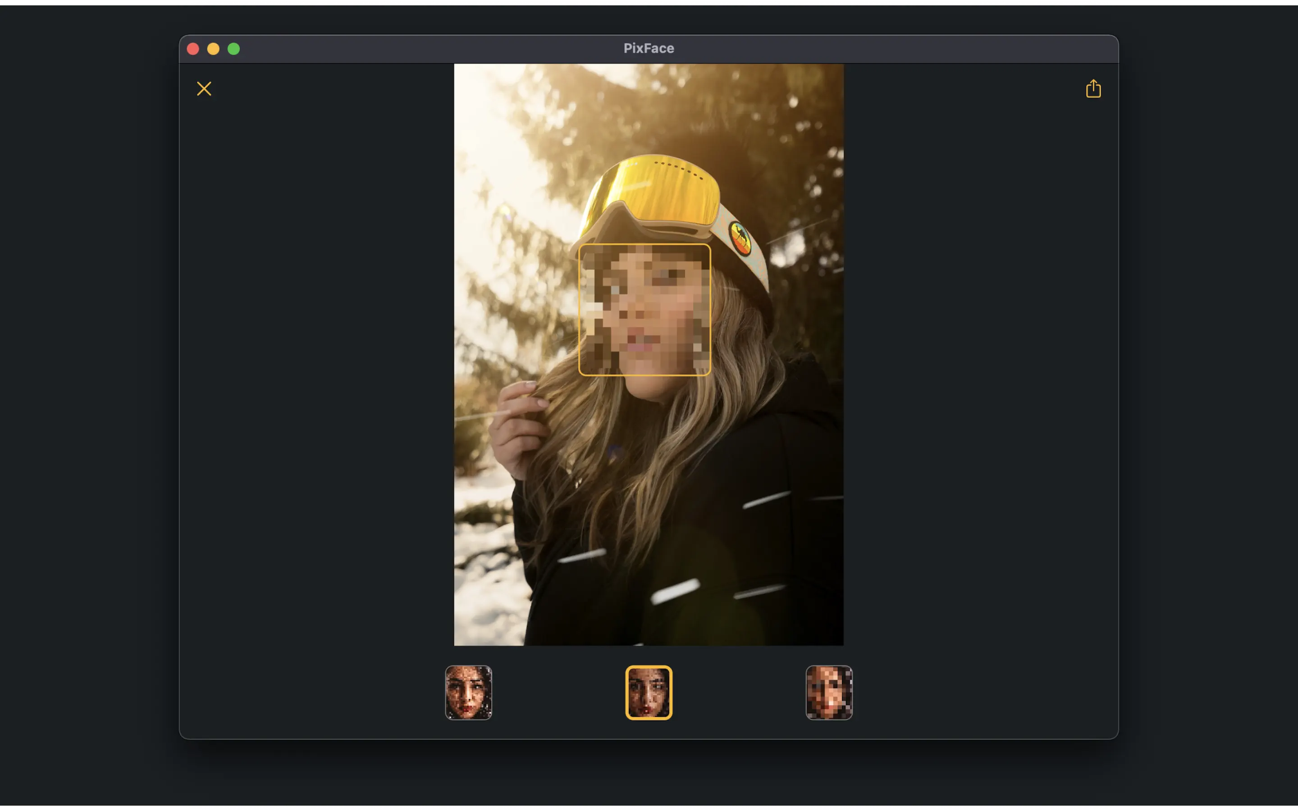1298x811 pixels.
Task: Click the round sticker on goggle strap
Action: pyautogui.click(x=740, y=239)
